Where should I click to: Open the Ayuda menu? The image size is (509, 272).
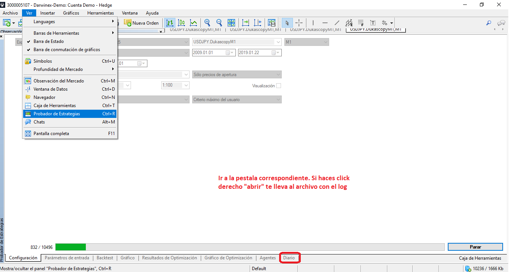[152, 13]
